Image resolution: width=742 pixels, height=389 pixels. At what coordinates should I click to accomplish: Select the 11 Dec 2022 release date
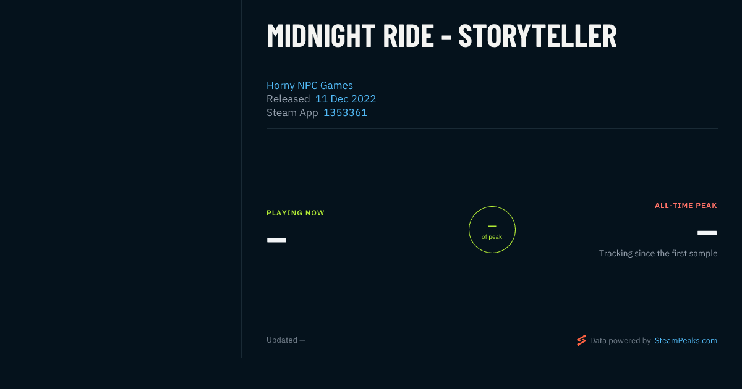(x=346, y=99)
